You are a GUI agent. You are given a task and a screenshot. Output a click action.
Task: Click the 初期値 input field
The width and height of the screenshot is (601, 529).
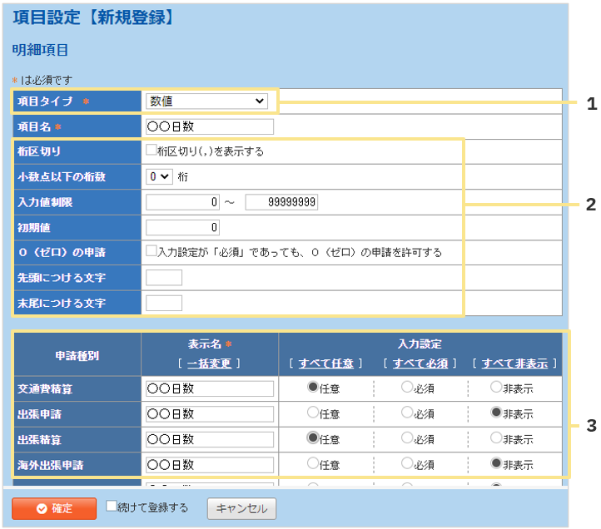pyautogui.click(x=183, y=227)
